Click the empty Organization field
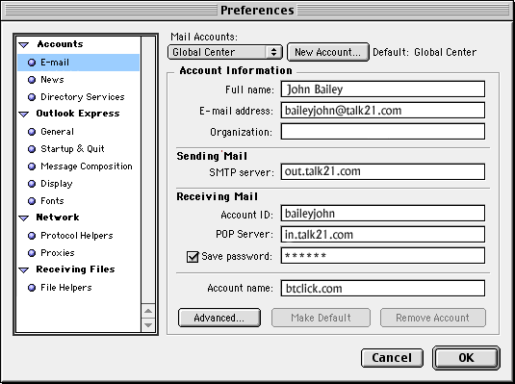The height and width of the screenshot is (384, 515). click(x=382, y=132)
